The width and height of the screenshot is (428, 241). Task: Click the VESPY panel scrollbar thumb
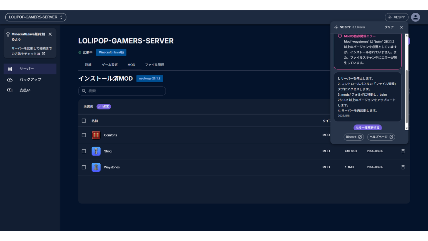coord(407,96)
